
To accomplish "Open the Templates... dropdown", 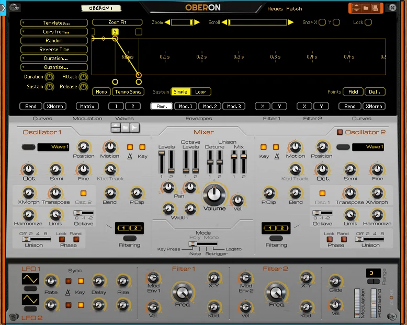I will [x=54, y=23].
